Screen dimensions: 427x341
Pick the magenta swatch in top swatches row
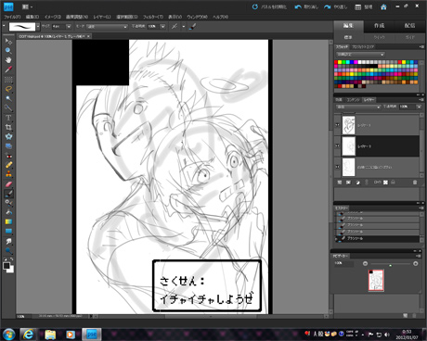click(x=356, y=62)
